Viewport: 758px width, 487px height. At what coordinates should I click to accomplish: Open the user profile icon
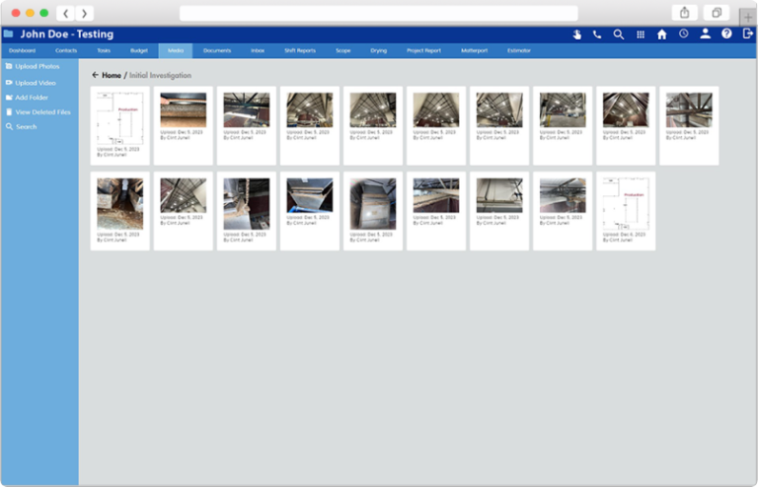pos(705,35)
